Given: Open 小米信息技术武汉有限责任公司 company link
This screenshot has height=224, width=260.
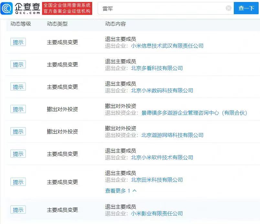Looking at the screenshot, I should (x=167, y=46).
